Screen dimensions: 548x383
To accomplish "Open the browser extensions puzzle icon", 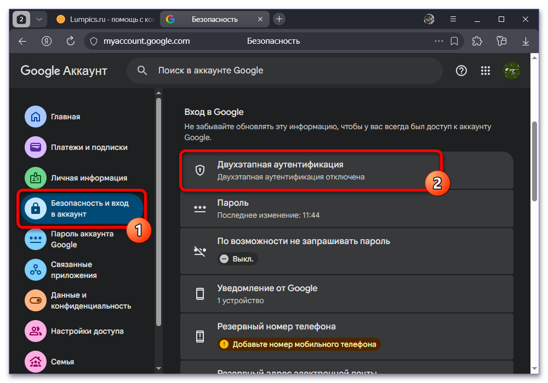I will pos(477,41).
